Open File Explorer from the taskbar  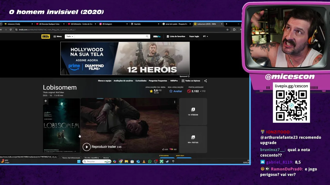[126, 161]
